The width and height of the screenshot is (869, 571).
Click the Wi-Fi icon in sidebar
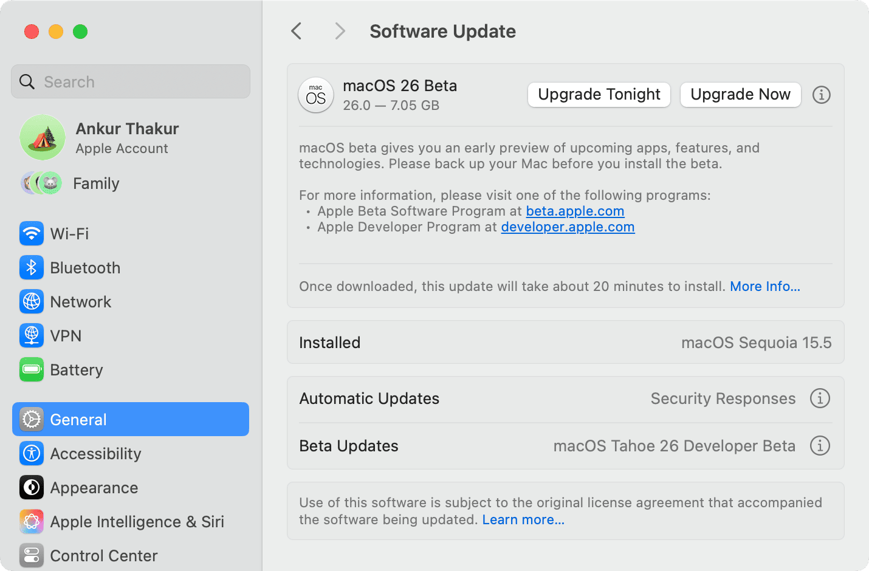[x=31, y=233]
